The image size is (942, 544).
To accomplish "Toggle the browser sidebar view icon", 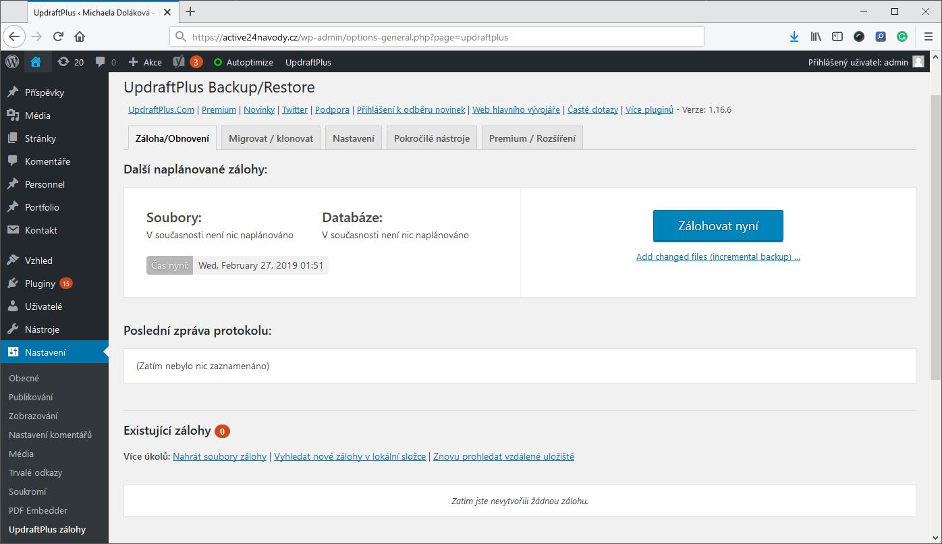I will pos(837,37).
